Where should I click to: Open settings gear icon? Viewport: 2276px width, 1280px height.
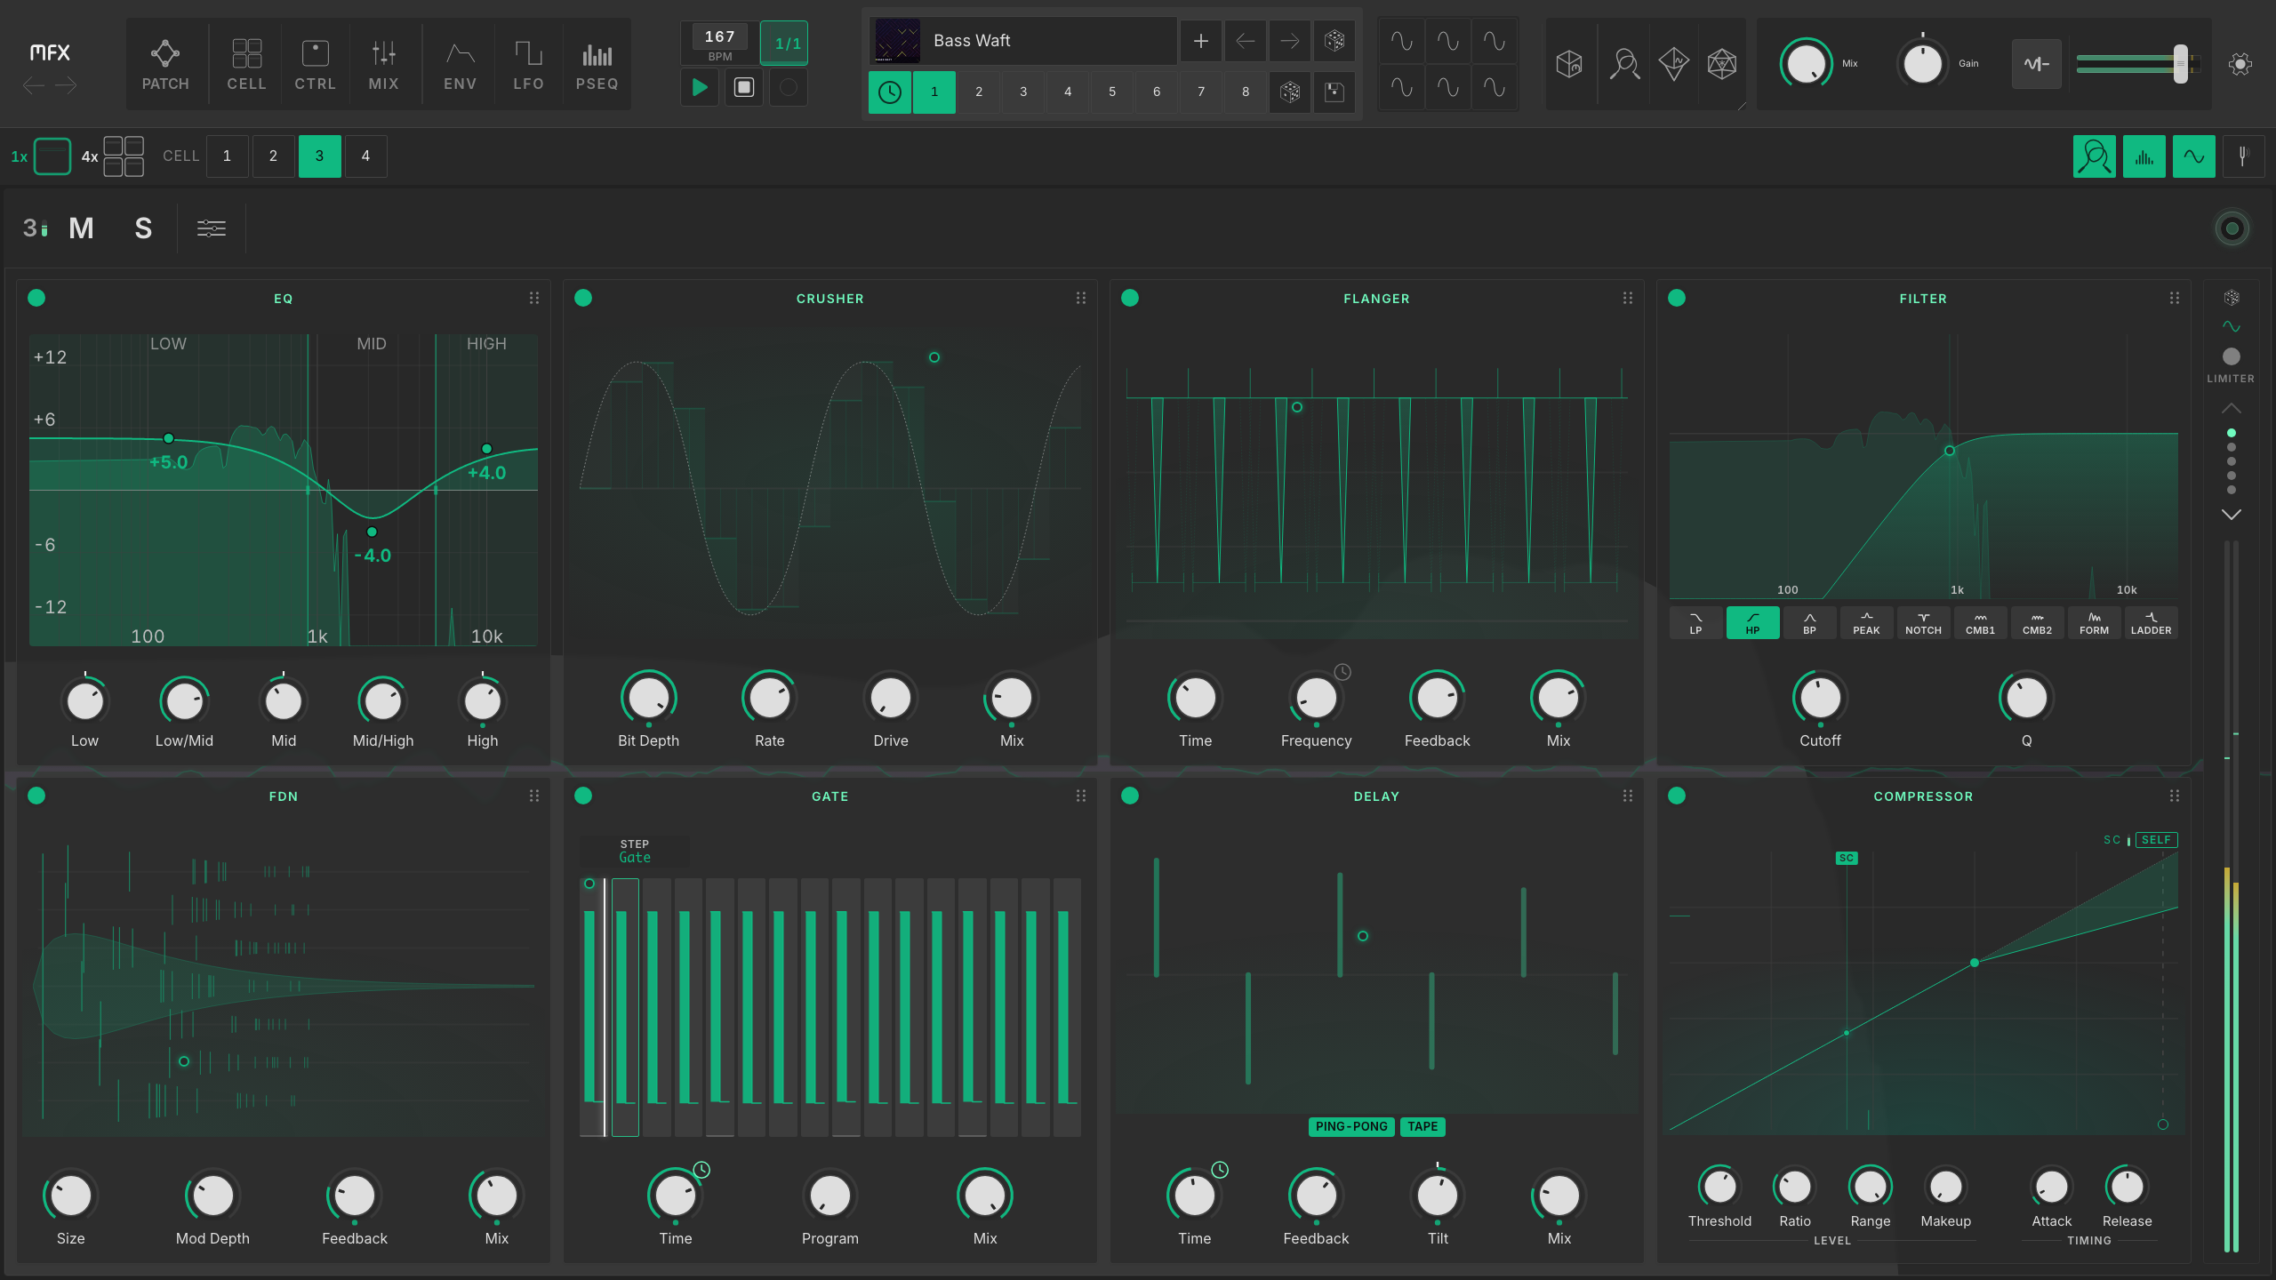(2240, 64)
